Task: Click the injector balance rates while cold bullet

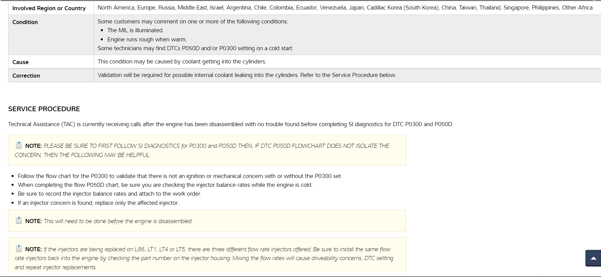Action: pyautogui.click(x=165, y=185)
